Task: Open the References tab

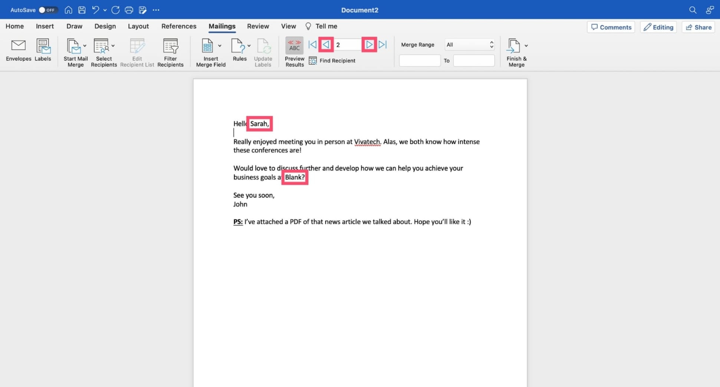Action: pyautogui.click(x=179, y=26)
